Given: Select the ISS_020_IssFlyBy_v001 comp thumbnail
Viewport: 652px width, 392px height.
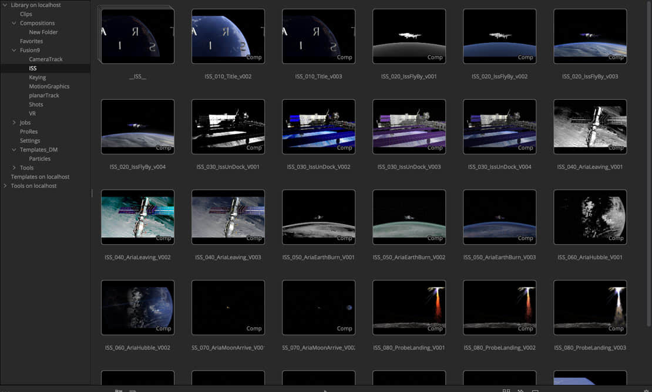Looking at the screenshot, I should click(x=409, y=36).
